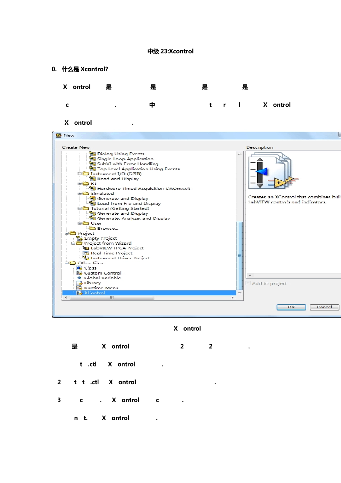Collapse the Simulated tree node
Image resolution: width=341 pixels, height=483 pixels.
pyautogui.click(x=80, y=193)
